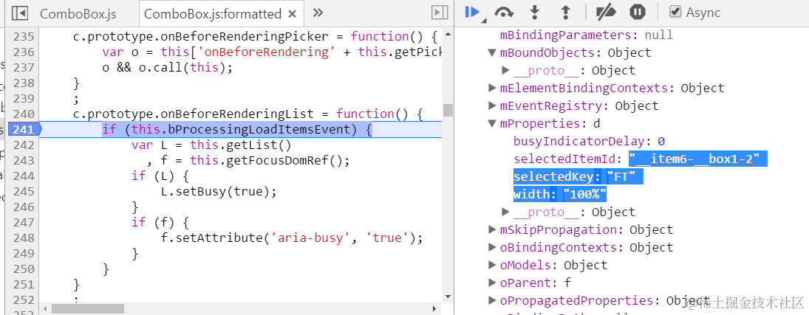809x315 pixels.
Task: Select the ComboBox.js:formatted tab
Action: coord(213,14)
